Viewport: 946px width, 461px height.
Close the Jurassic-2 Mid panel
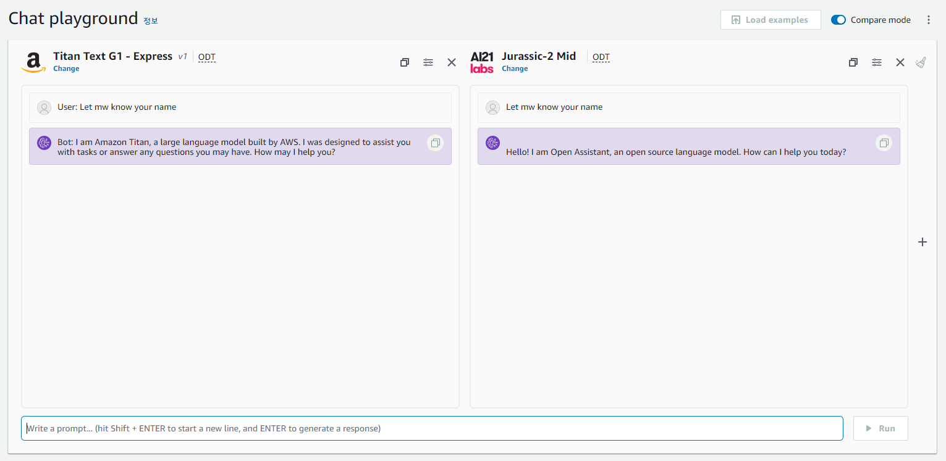click(900, 62)
